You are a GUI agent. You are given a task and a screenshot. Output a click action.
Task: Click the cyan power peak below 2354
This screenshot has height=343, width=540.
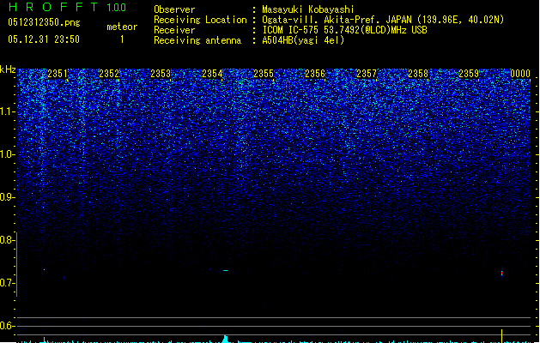(x=226, y=339)
